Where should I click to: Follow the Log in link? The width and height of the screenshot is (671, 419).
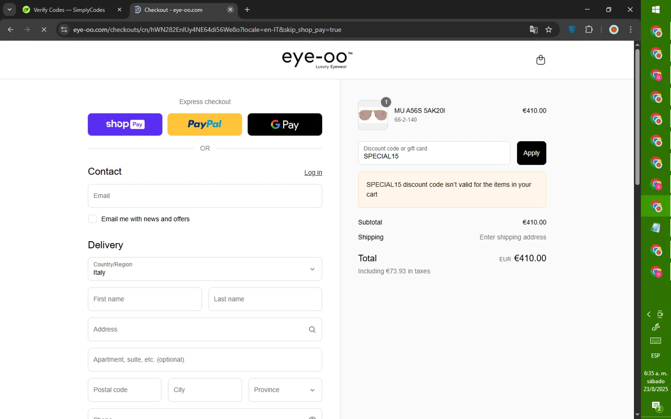click(x=313, y=172)
